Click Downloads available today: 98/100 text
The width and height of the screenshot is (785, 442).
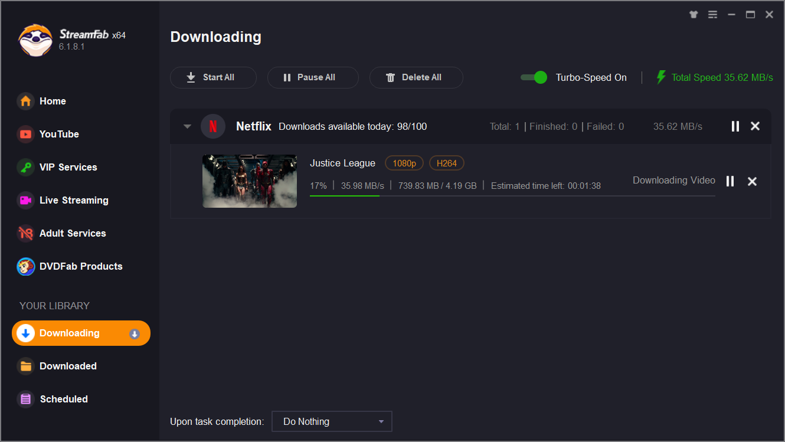pyautogui.click(x=353, y=126)
